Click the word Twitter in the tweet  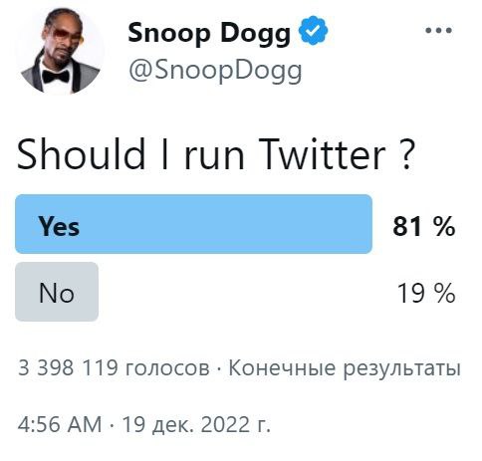coord(322,154)
